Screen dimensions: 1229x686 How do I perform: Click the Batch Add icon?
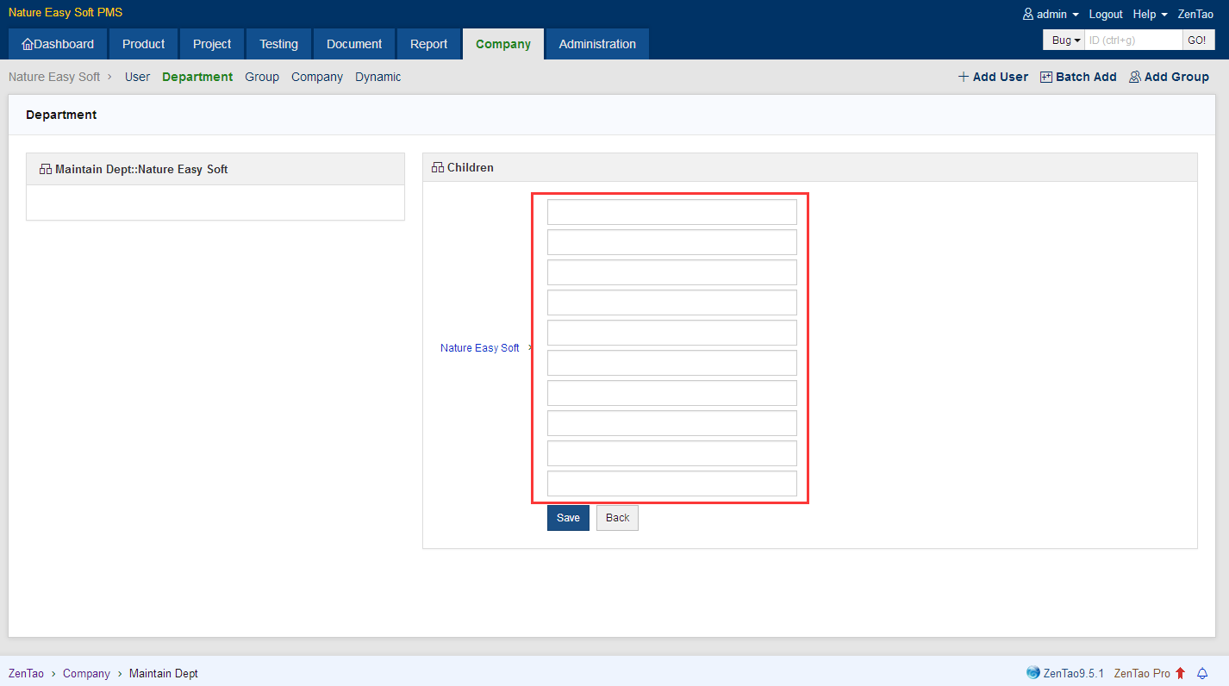pyautogui.click(x=1046, y=77)
